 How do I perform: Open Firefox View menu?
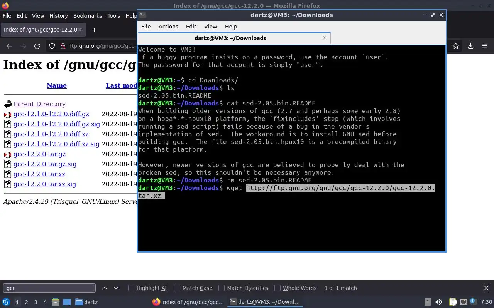[x=38, y=16]
